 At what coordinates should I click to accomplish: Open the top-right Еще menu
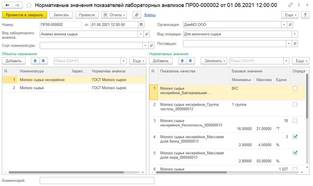point(291,15)
